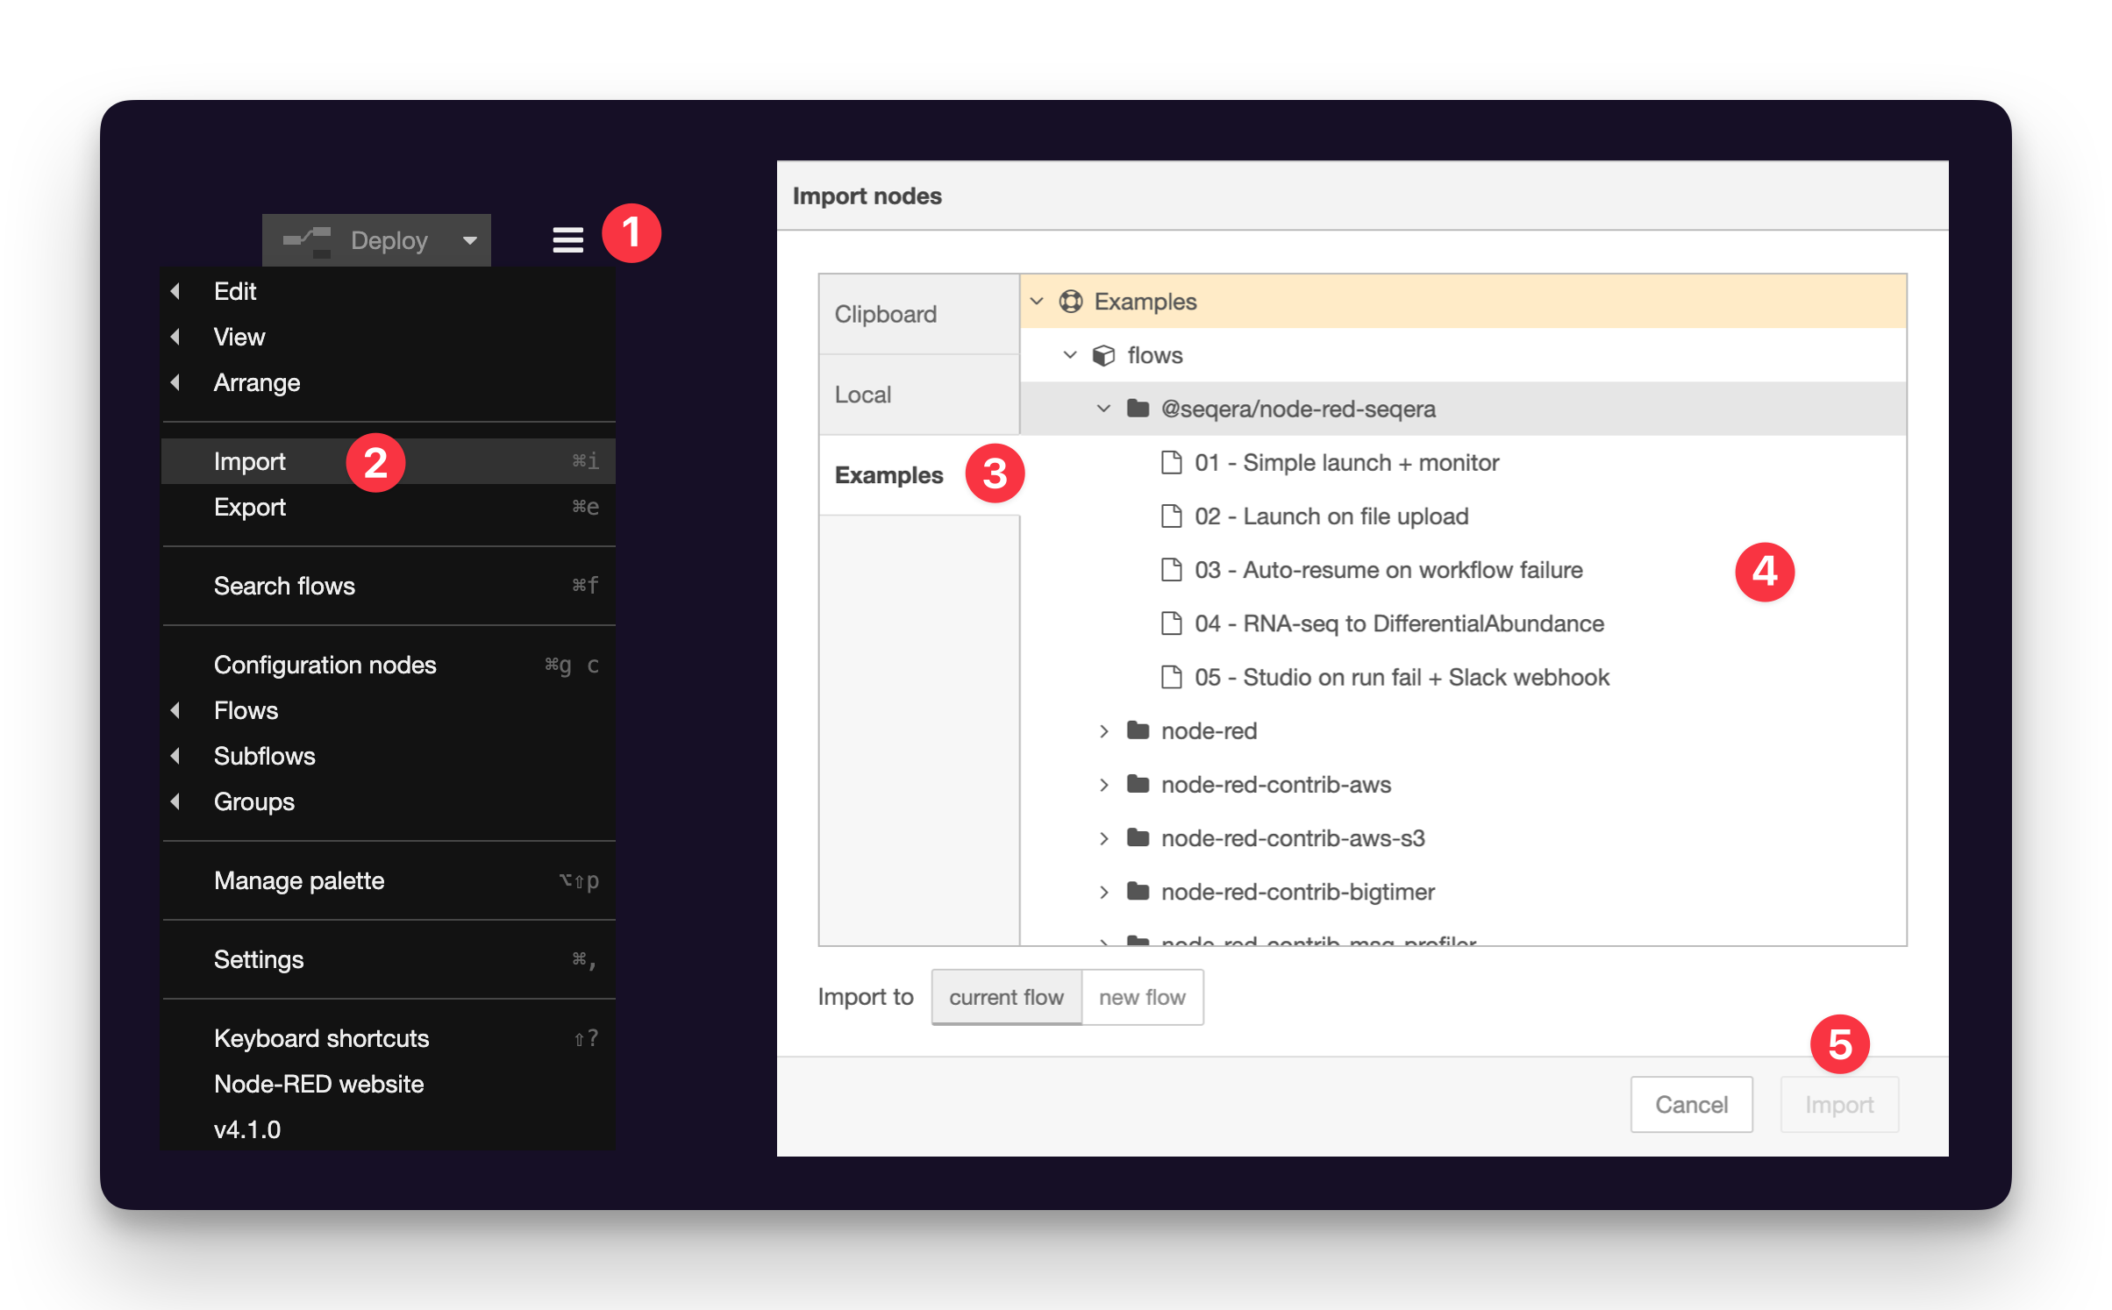The height and width of the screenshot is (1310, 2112).
Task: Click the file icon for 01 - Simple launch + monitor
Action: click(x=1172, y=462)
